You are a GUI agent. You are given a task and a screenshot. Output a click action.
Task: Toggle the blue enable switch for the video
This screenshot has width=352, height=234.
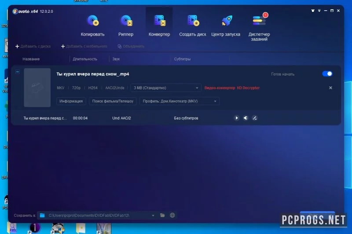click(327, 74)
